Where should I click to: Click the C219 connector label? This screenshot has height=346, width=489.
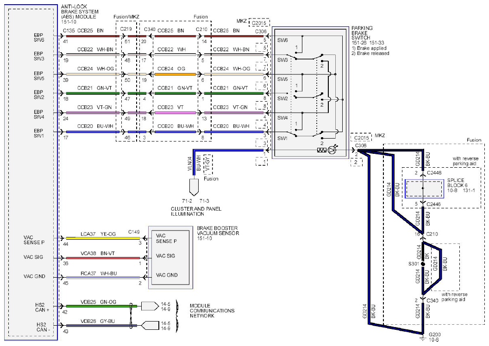[126, 29]
